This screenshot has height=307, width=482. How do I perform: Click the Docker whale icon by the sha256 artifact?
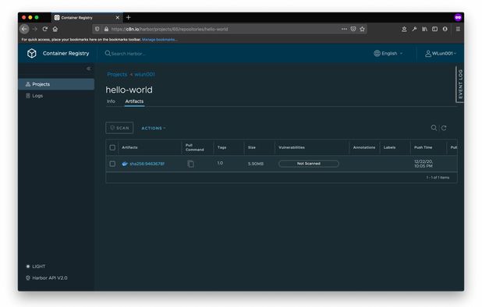click(125, 164)
